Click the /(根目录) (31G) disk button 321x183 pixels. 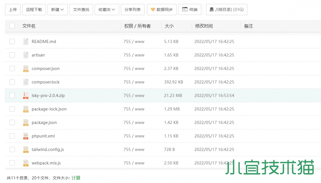(x=227, y=10)
